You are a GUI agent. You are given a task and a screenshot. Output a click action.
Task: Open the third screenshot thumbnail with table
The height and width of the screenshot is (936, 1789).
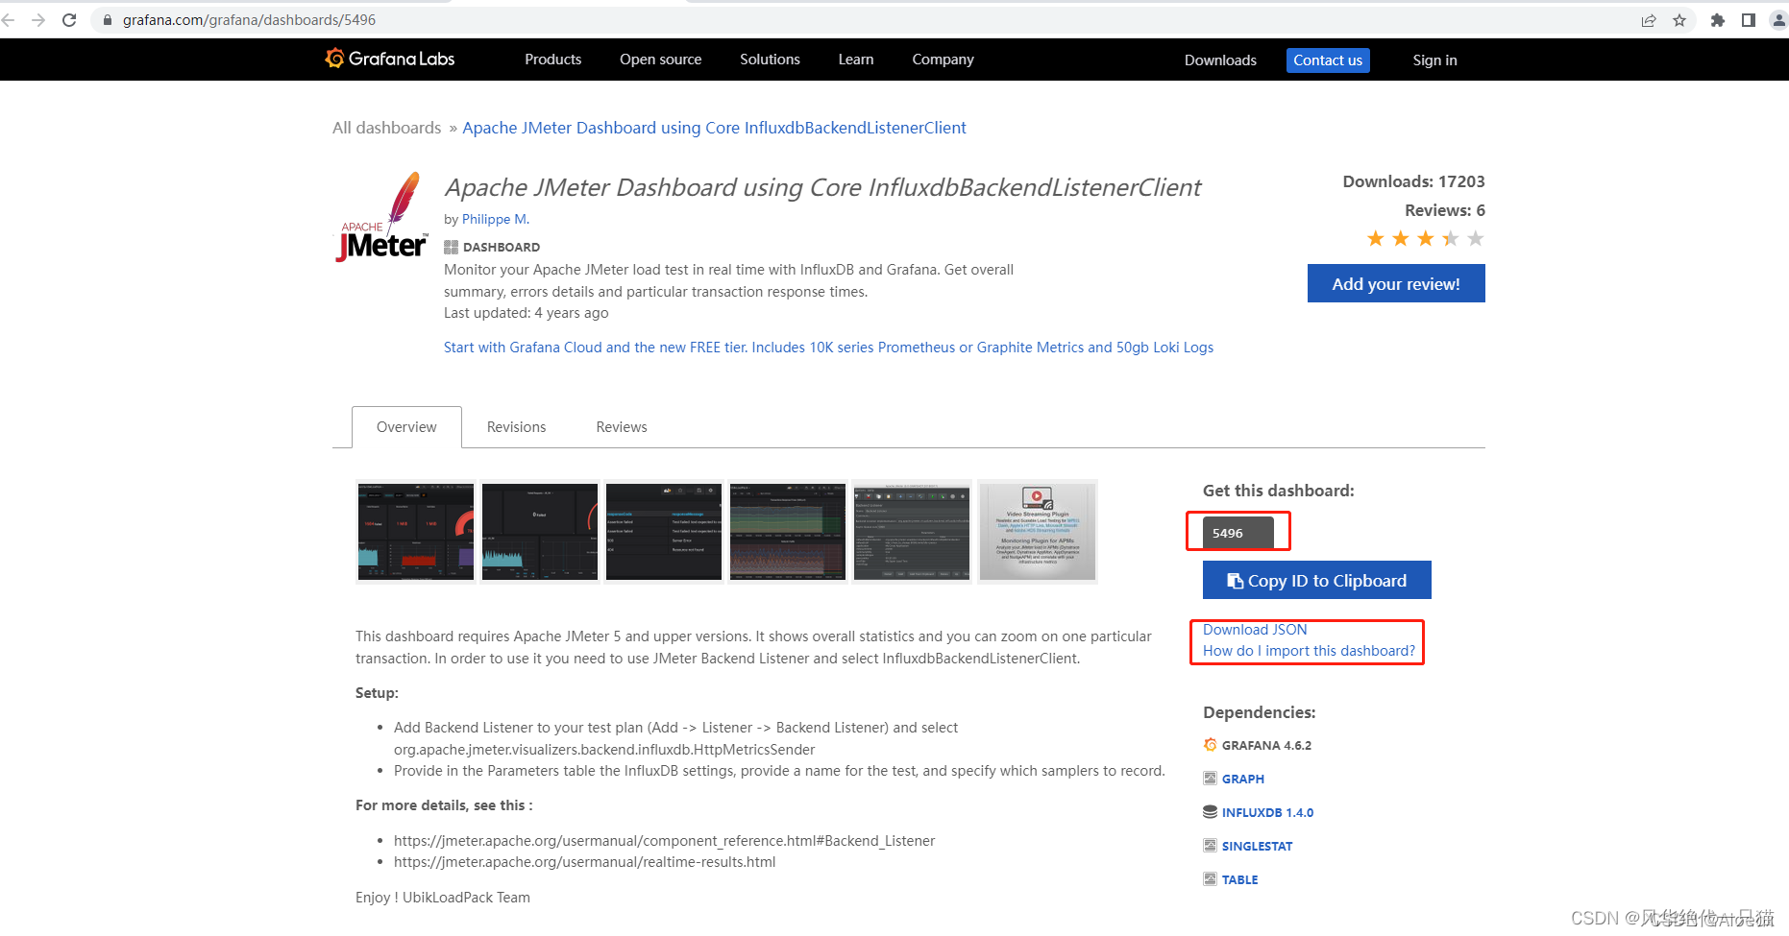pyautogui.click(x=664, y=532)
